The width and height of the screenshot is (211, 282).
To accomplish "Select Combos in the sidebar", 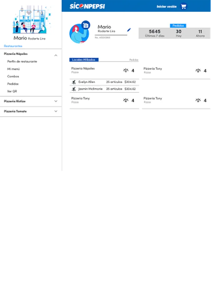I will click(13, 76).
